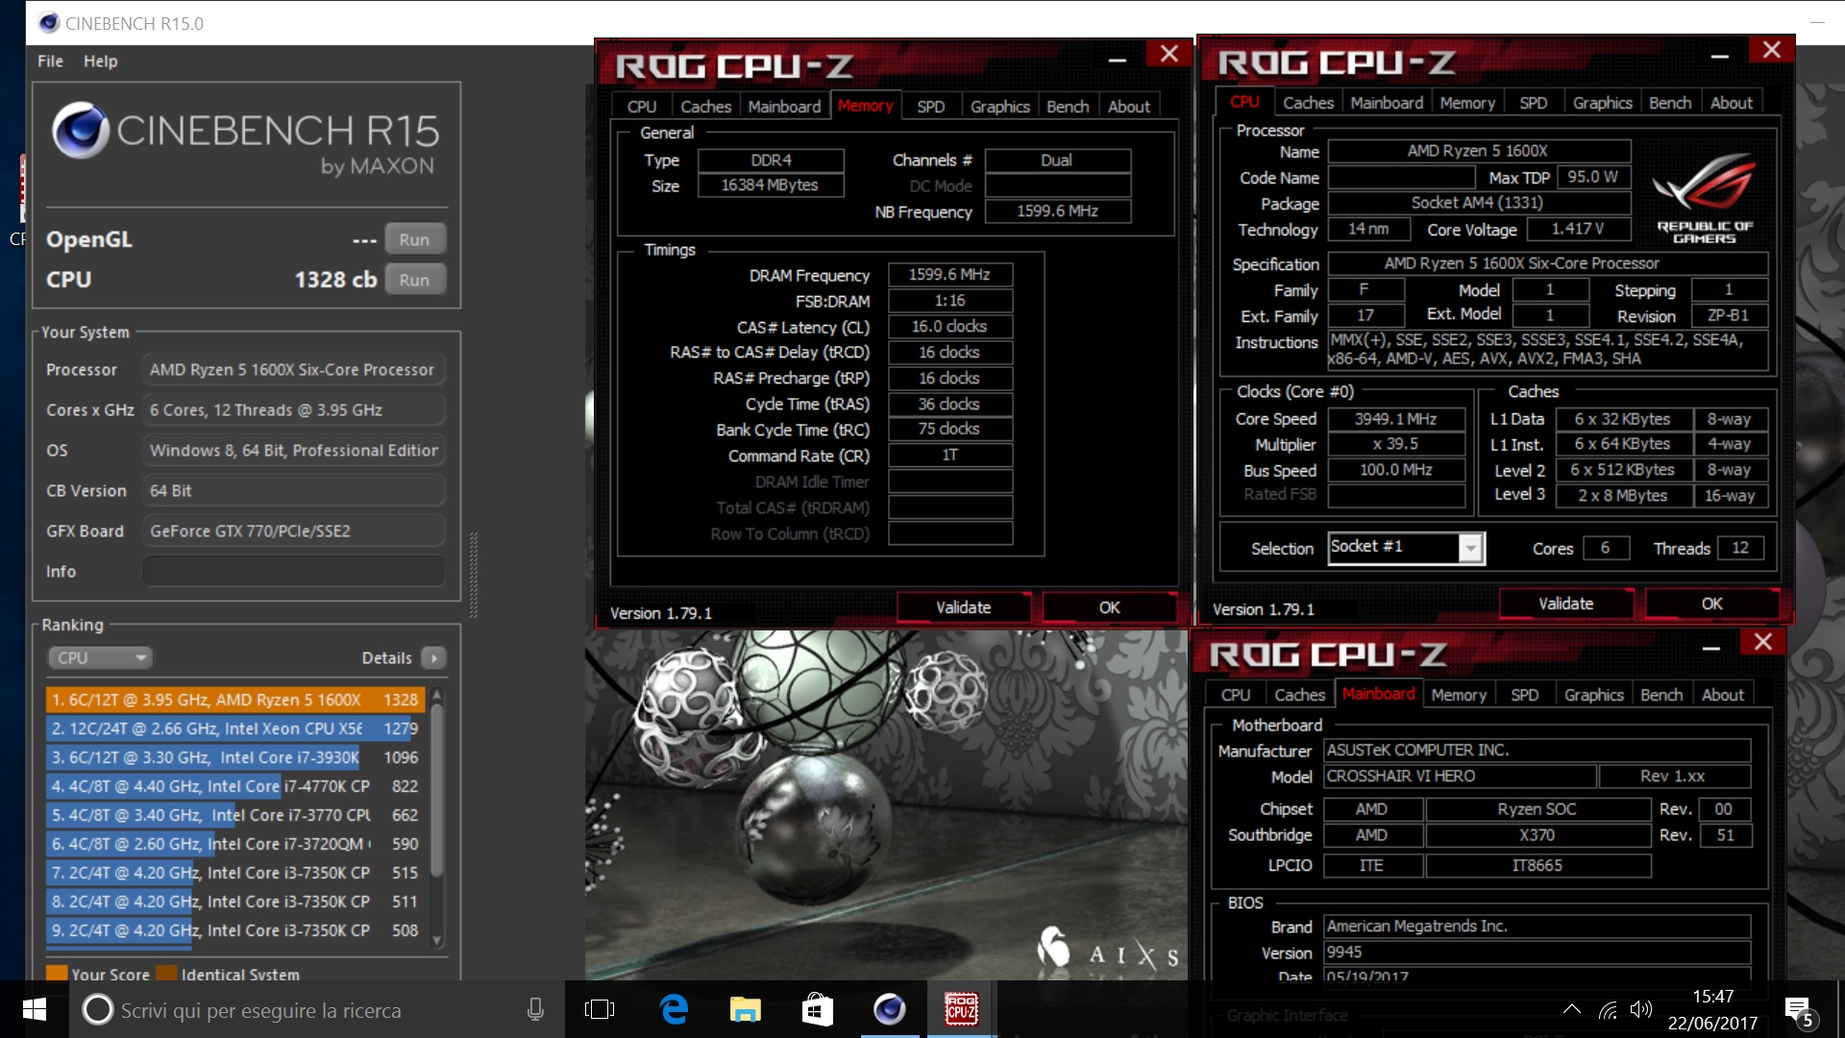Select Graphics tab in Mainboard CPU-Z window
The width and height of the screenshot is (1845, 1038).
pyautogui.click(x=1593, y=695)
